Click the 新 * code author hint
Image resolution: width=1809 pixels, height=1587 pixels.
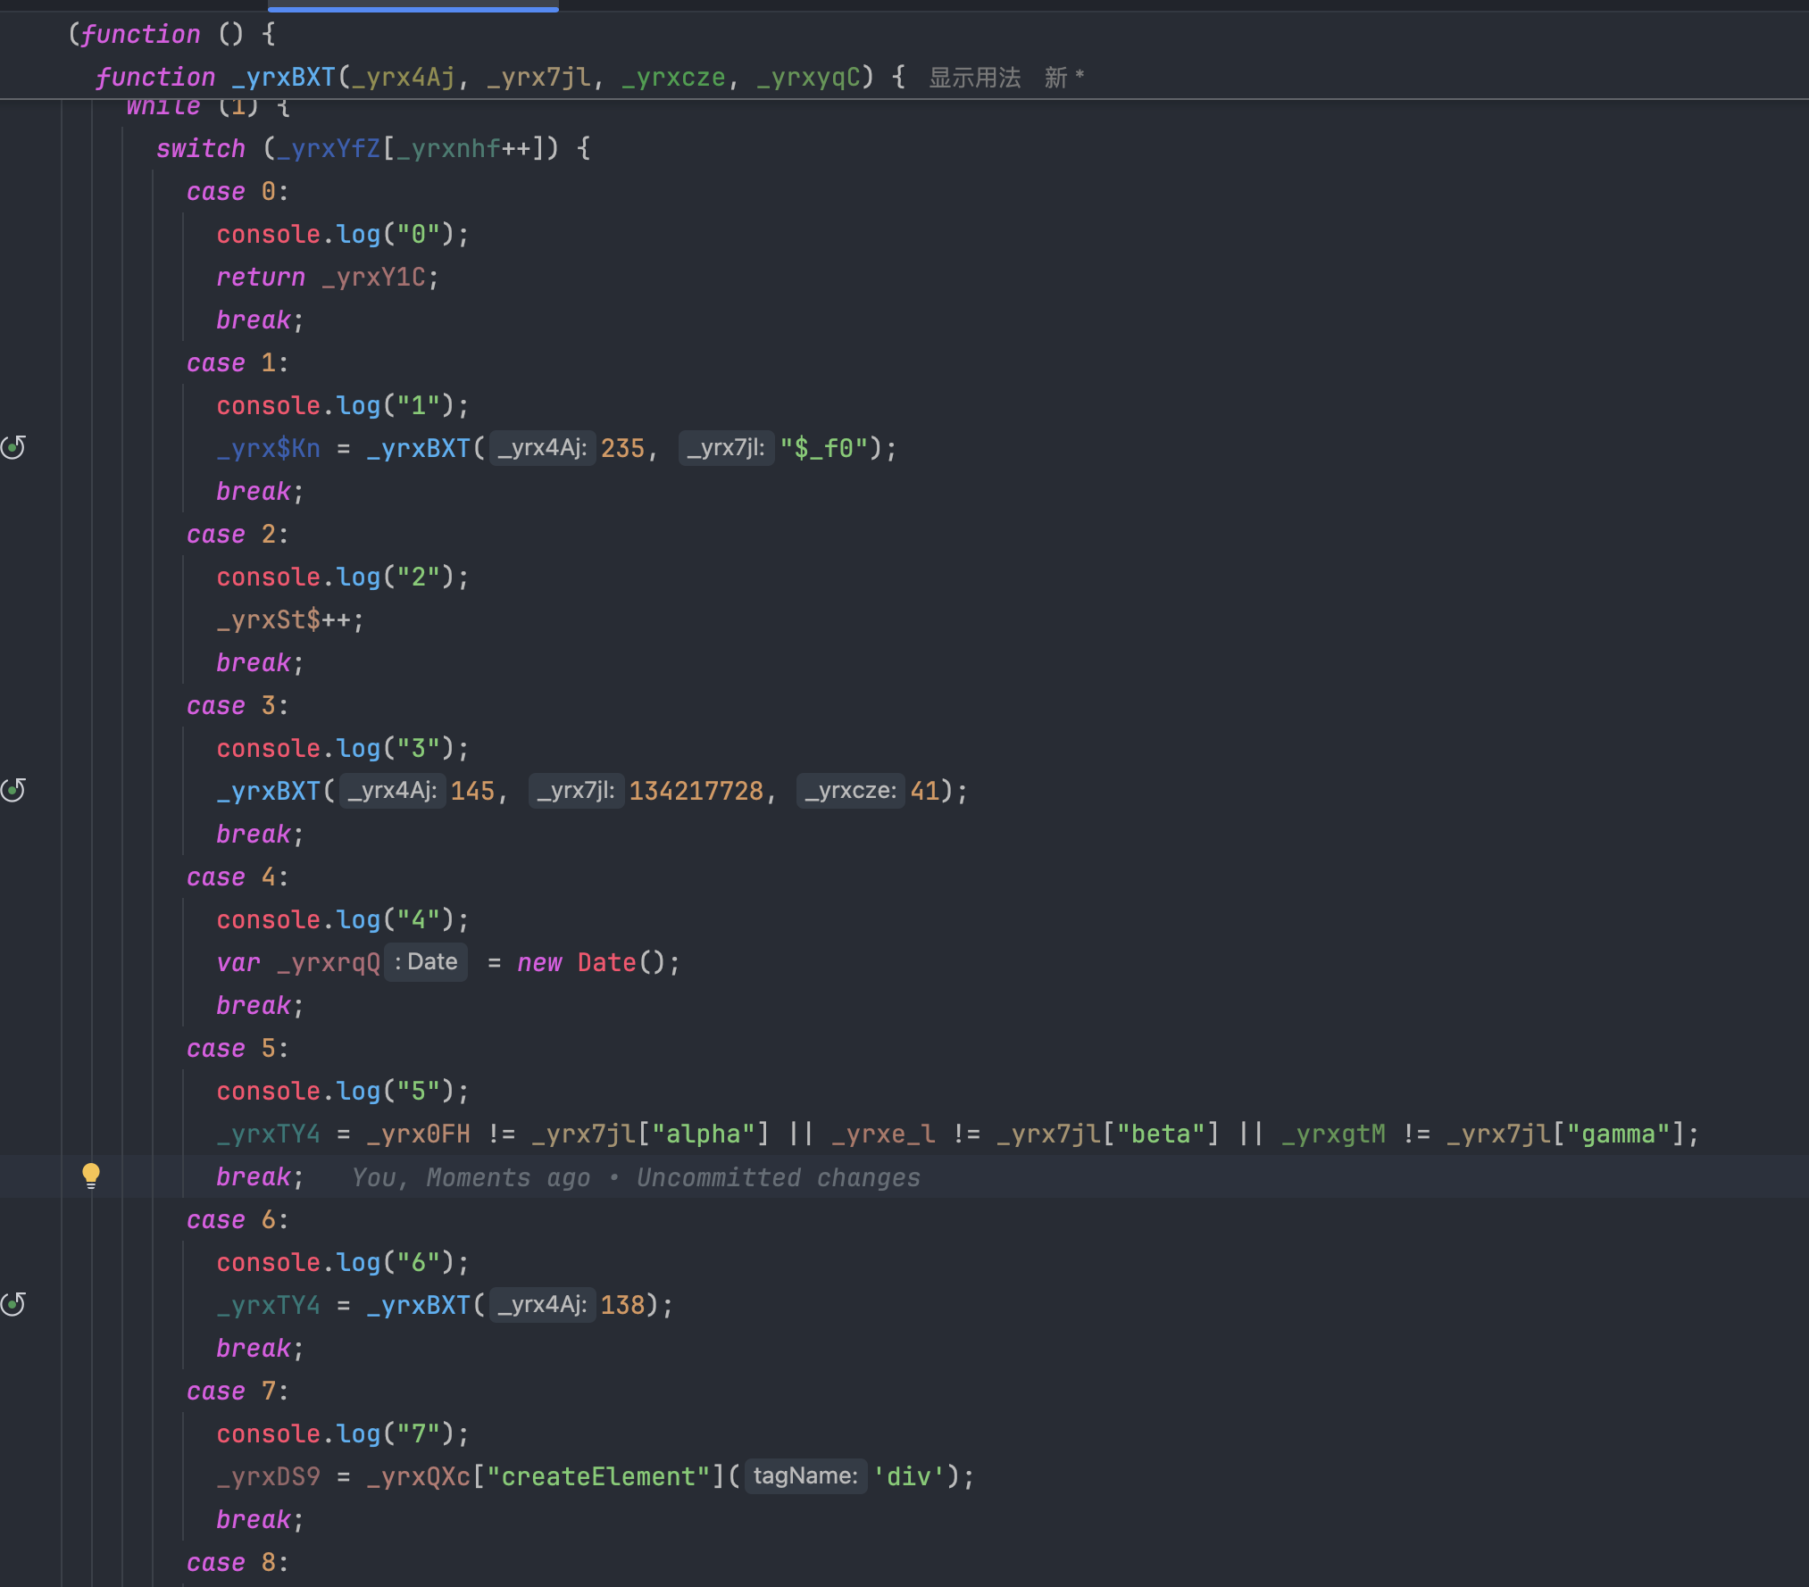[1063, 78]
